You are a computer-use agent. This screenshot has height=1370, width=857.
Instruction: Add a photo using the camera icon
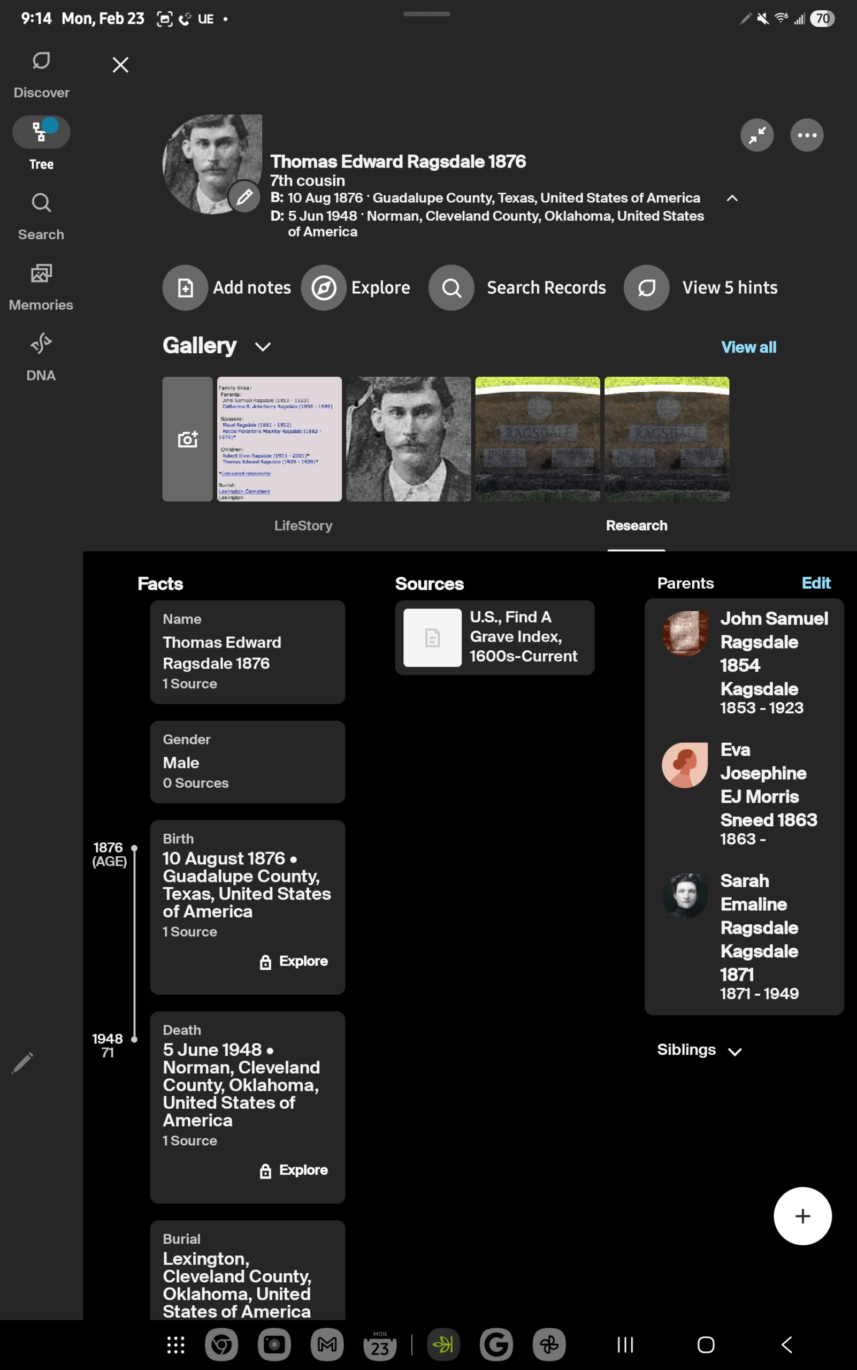coord(187,438)
